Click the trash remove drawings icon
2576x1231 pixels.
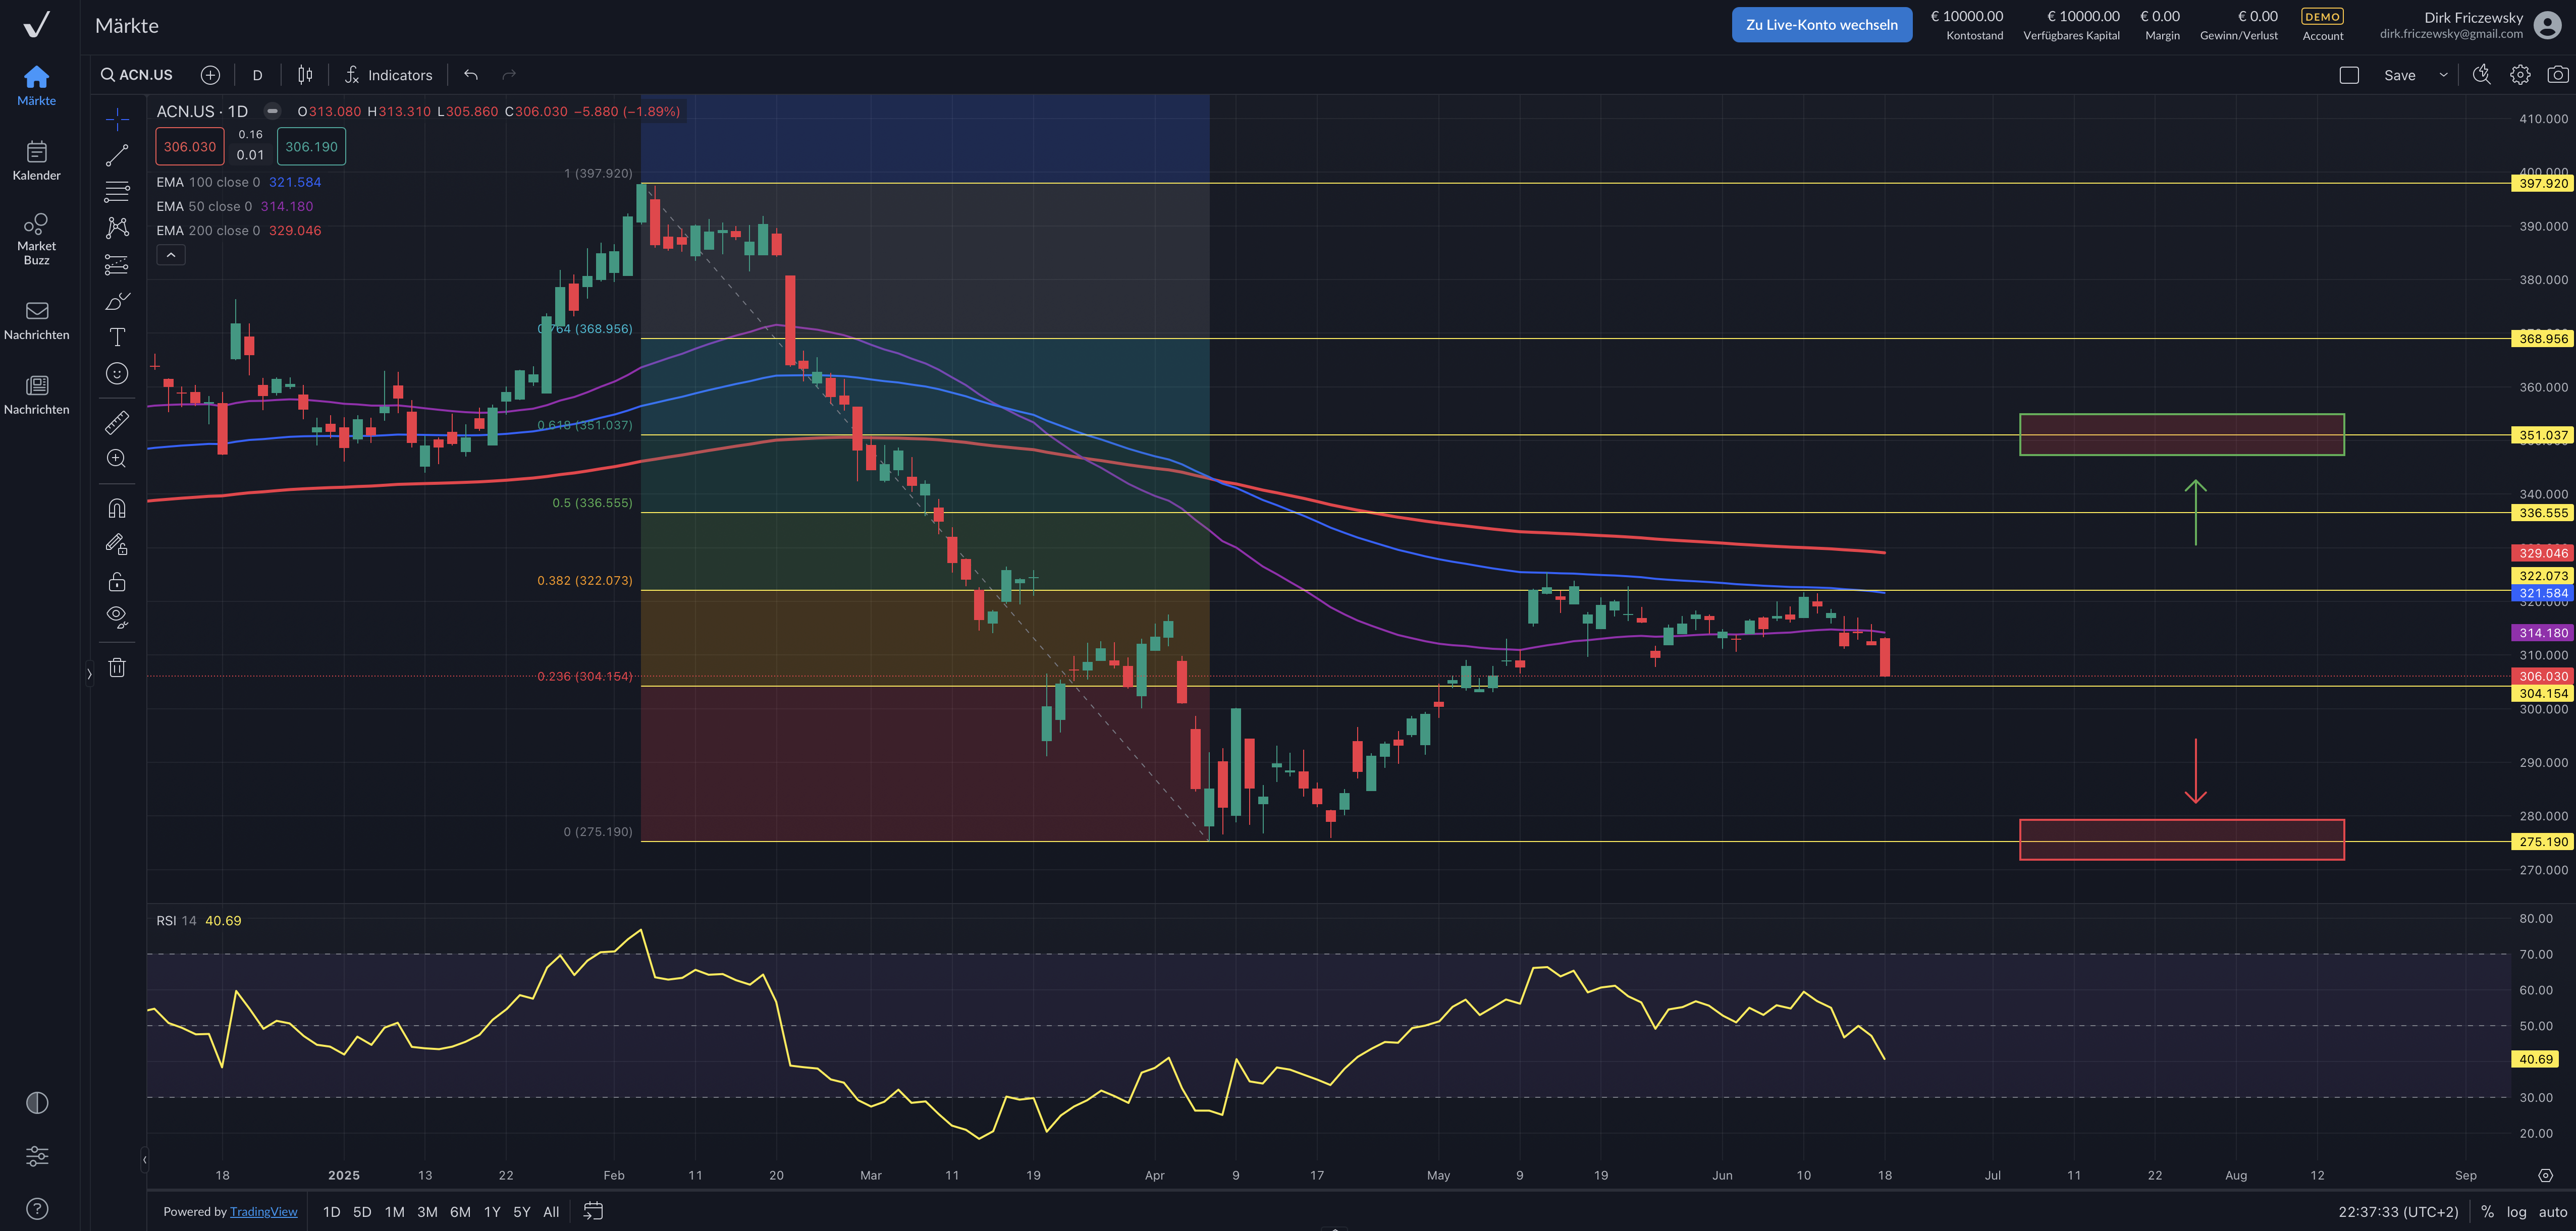[x=117, y=667]
